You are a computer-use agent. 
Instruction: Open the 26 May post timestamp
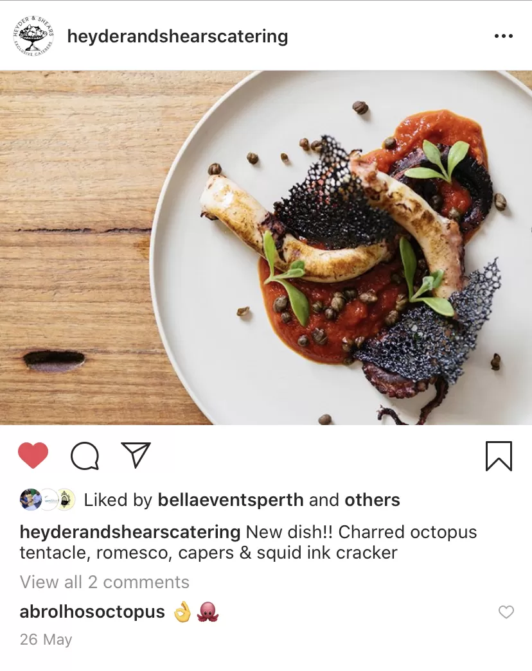tap(46, 640)
